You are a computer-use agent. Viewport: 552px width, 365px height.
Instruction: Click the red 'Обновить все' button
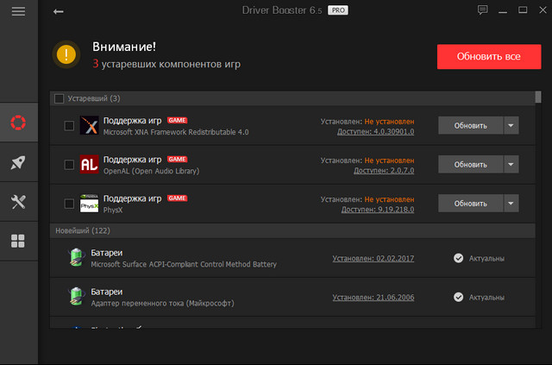tap(488, 56)
